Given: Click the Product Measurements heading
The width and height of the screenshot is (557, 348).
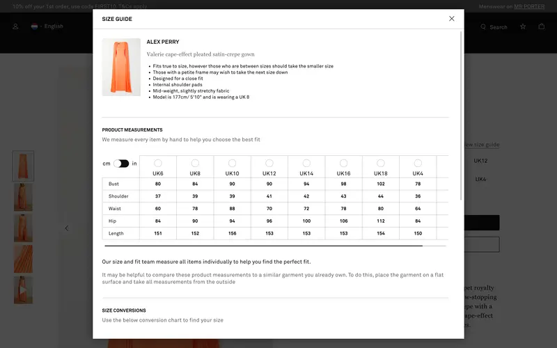Looking at the screenshot, I should click(x=132, y=130).
